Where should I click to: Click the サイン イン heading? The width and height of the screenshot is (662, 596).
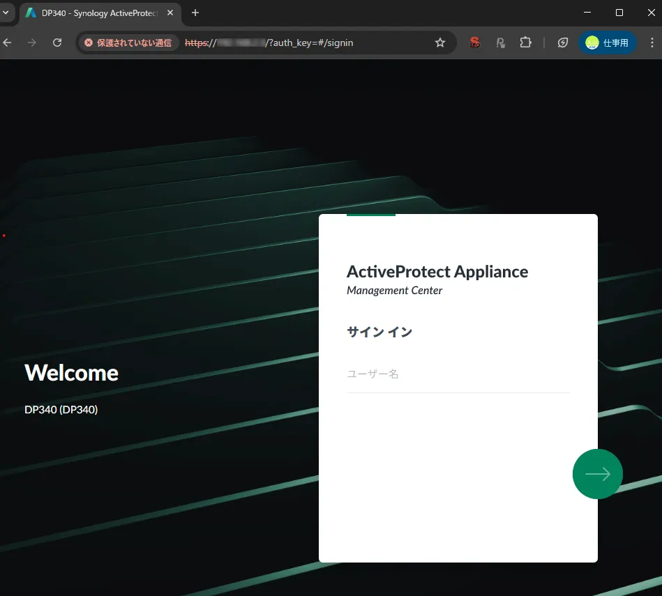(x=379, y=332)
